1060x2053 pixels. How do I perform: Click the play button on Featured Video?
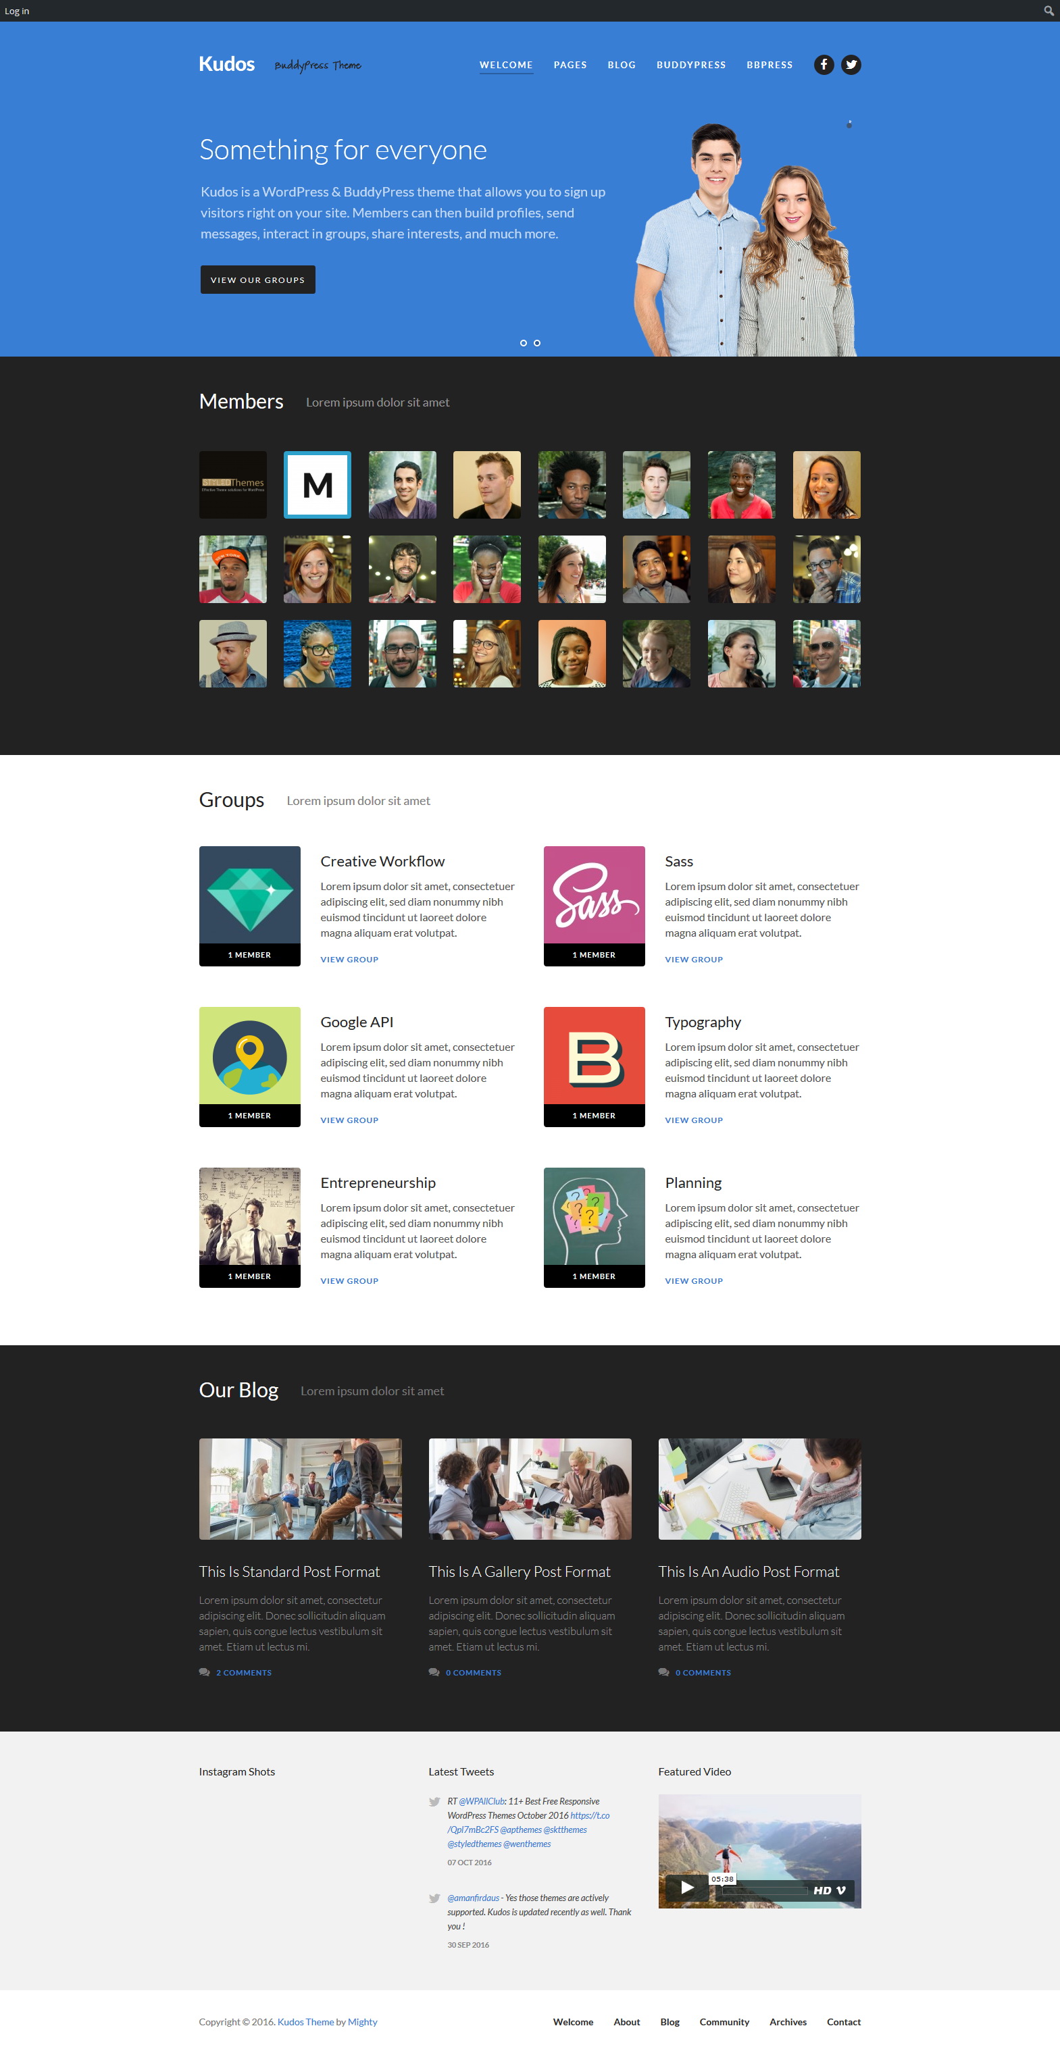tap(687, 1888)
